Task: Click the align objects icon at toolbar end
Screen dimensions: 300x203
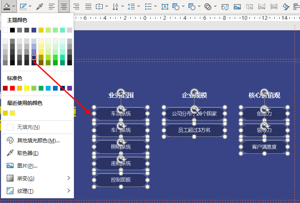Action: (297, 7)
